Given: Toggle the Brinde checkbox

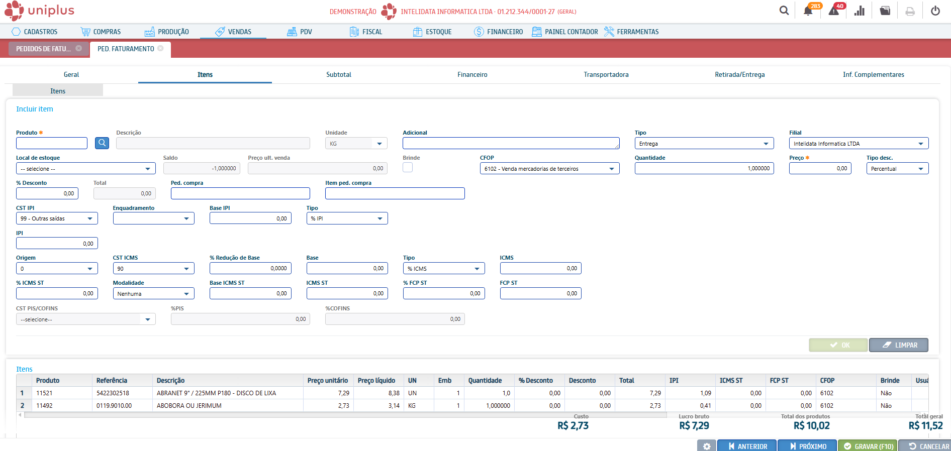Looking at the screenshot, I should pos(408,168).
